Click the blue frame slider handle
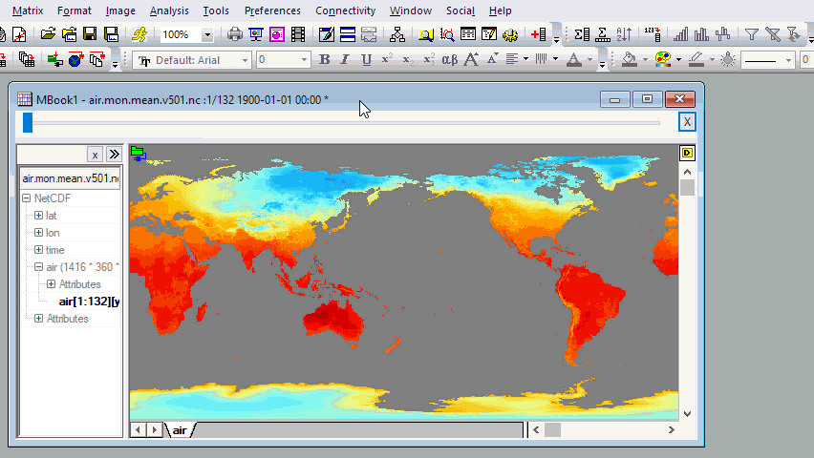 click(28, 122)
